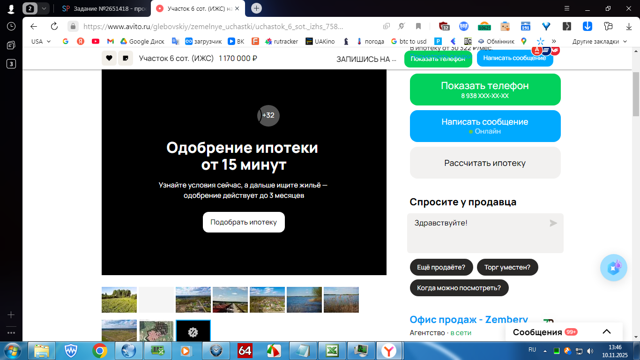Choose the Ещё продаёте? quick question
Screen dimensions: 640x360
441,267
